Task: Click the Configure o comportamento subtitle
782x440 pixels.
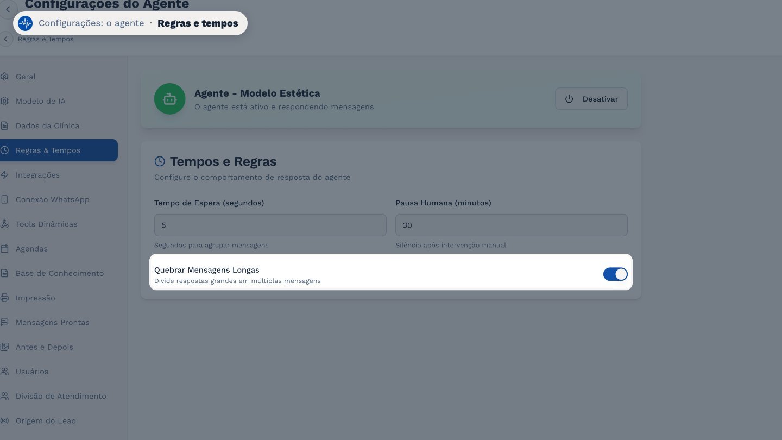Action: (252, 177)
